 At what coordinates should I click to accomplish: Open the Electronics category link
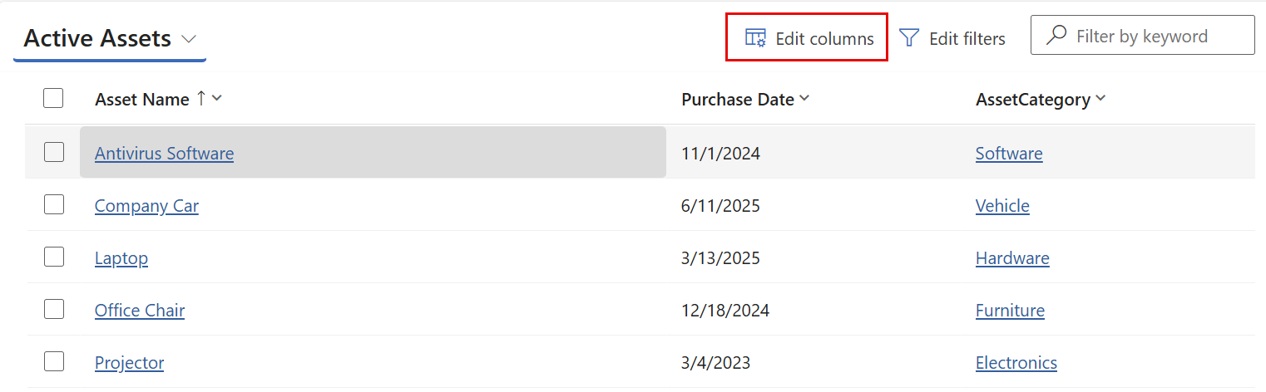click(x=1016, y=363)
